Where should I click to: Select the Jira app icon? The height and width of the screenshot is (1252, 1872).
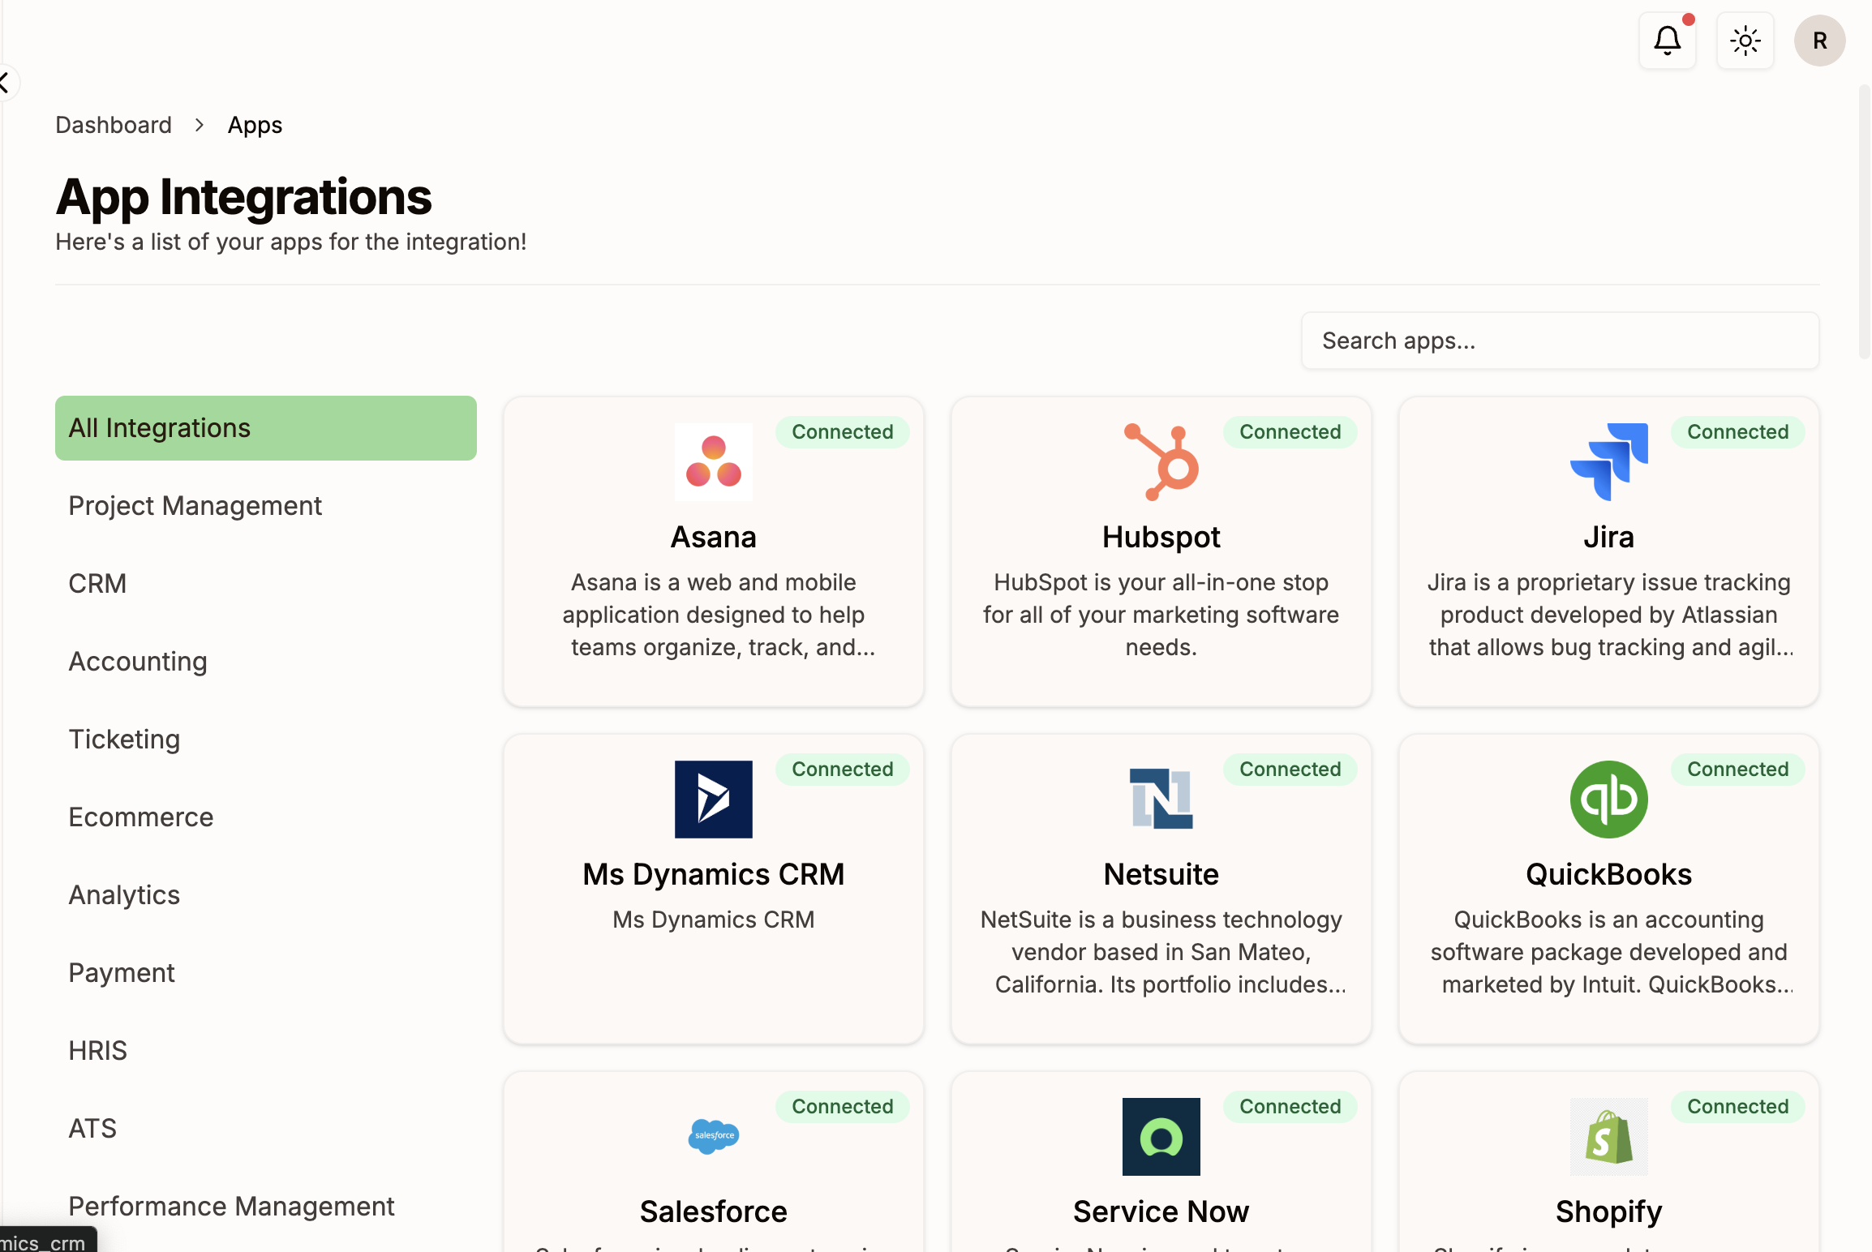[1608, 461]
